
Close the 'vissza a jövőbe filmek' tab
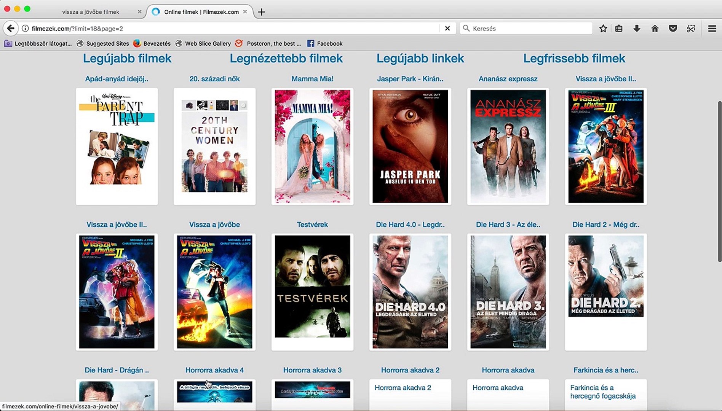coord(139,12)
